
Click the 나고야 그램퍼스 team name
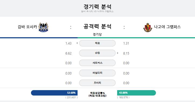(167, 27)
